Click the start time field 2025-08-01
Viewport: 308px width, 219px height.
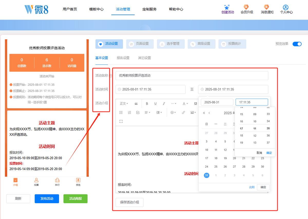click(x=150, y=90)
